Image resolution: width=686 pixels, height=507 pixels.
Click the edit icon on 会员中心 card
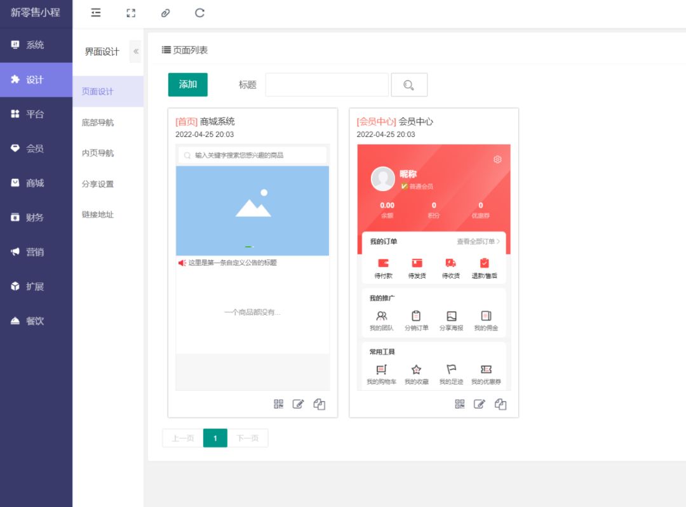tap(480, 404)
